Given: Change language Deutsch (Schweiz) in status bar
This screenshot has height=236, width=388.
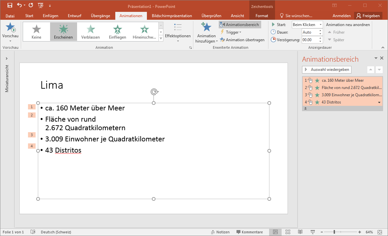Looking at the screenshot, I should (56, 232).
